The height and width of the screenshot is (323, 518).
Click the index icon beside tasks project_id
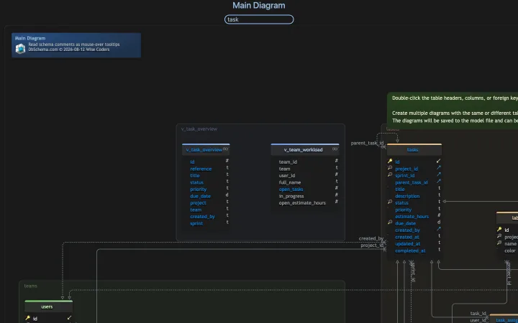390,168
